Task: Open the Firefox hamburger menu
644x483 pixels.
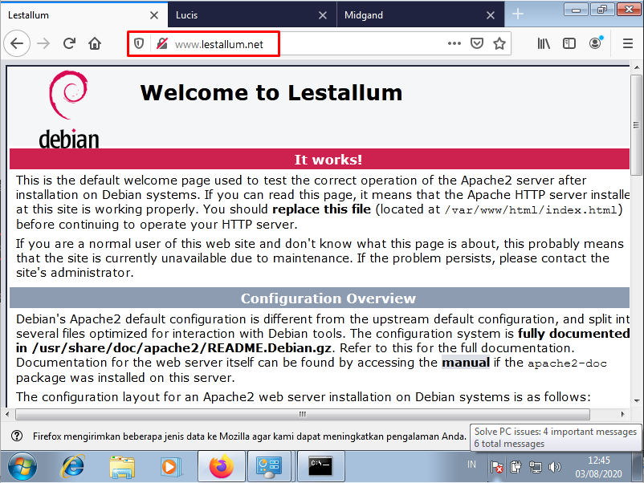Action: (x=628, y=43)
